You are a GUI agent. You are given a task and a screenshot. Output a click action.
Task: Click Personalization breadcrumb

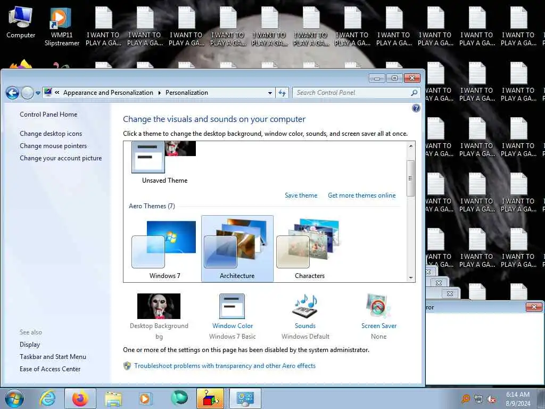[x=187, y=93]
